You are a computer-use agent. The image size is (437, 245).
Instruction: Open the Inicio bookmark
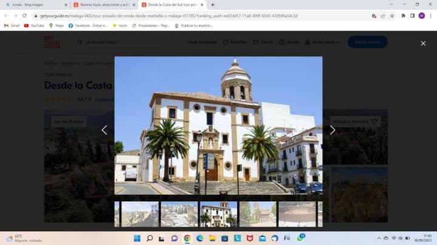pyautogui.click(x=120, y=25)
